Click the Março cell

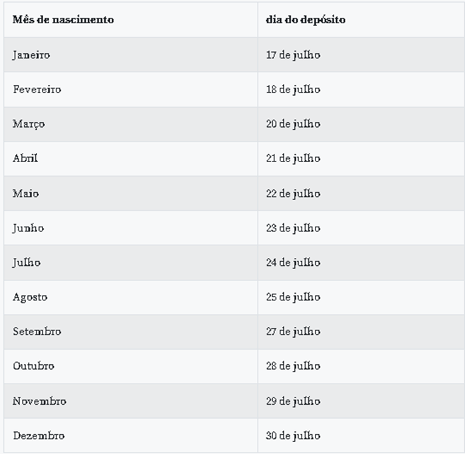(x=29, y=124)
